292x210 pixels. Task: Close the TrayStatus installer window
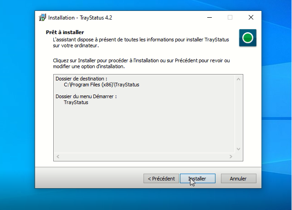tap(251, 17)
